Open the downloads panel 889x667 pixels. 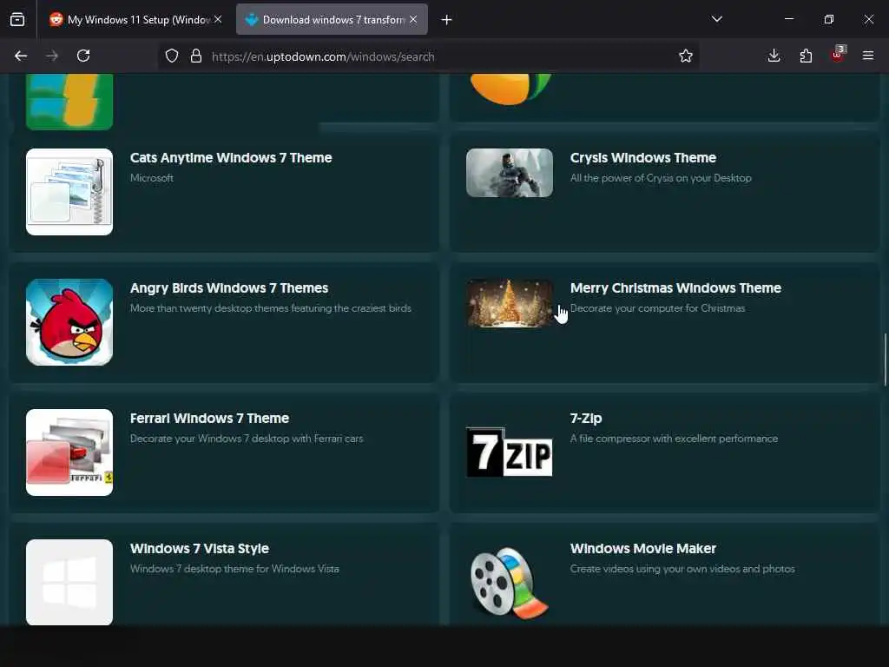pyautogui.click(x=774, y=56)
